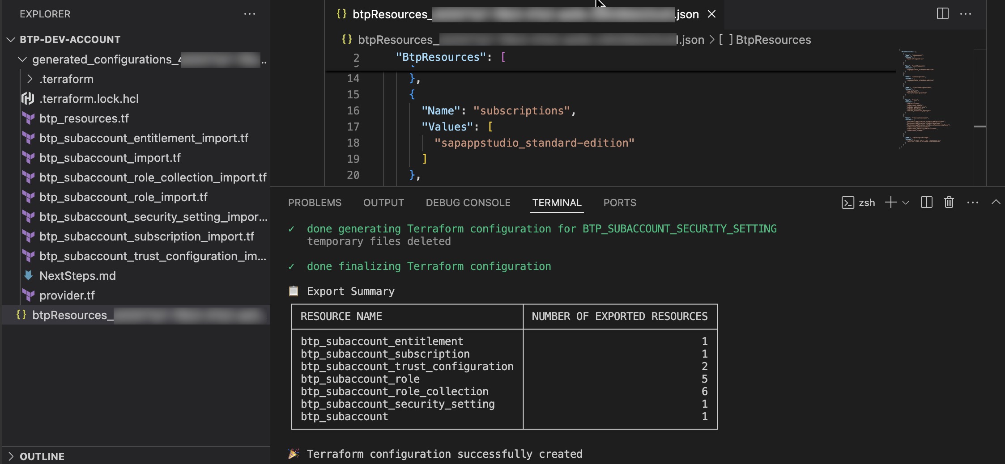
Task: Click the btpResources json file breadcrumb
Action: 523,40
